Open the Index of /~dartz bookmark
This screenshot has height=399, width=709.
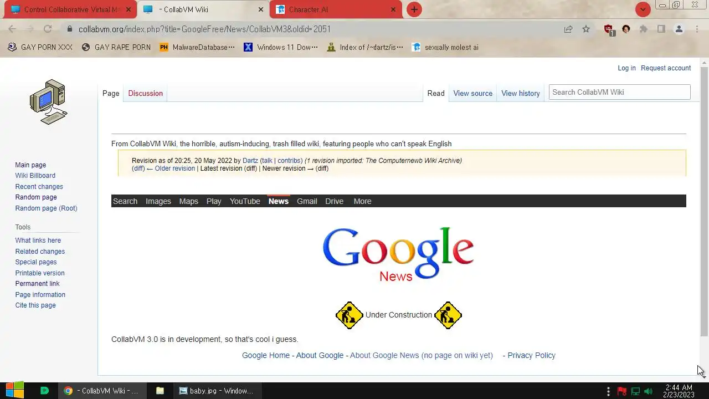[365, 47]
